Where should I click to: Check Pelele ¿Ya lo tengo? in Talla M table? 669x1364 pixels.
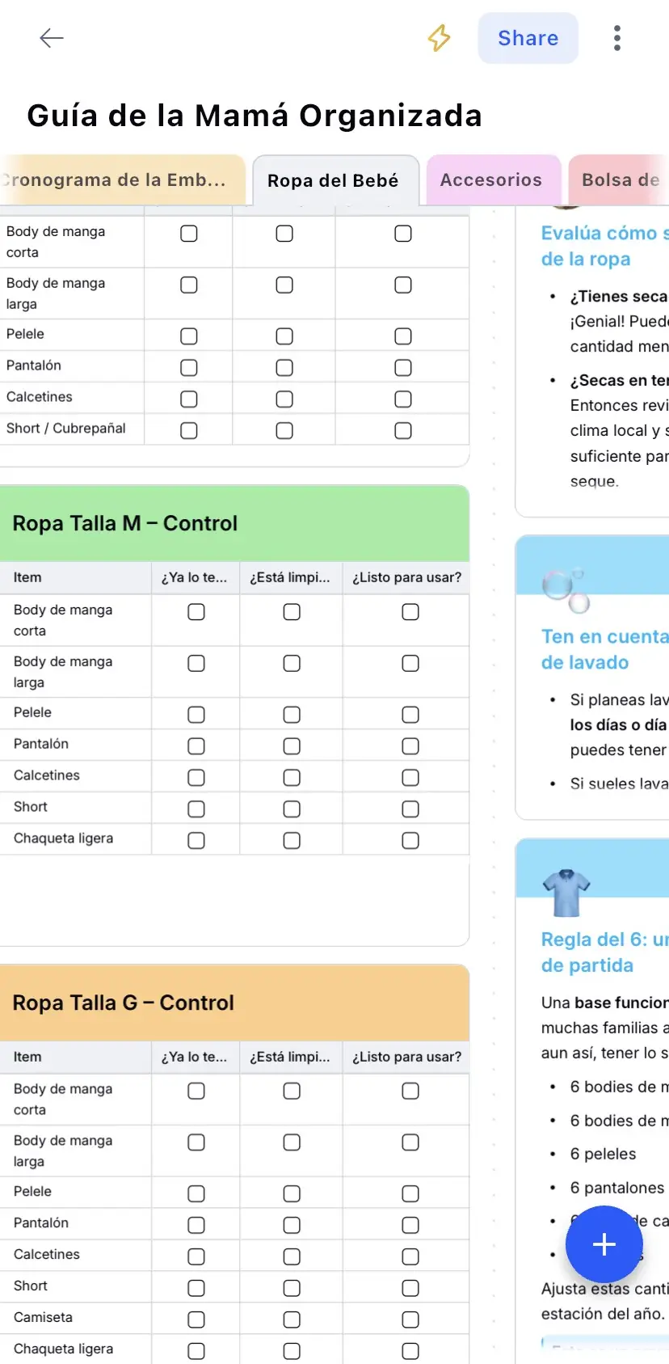click(x=195, y=714)
